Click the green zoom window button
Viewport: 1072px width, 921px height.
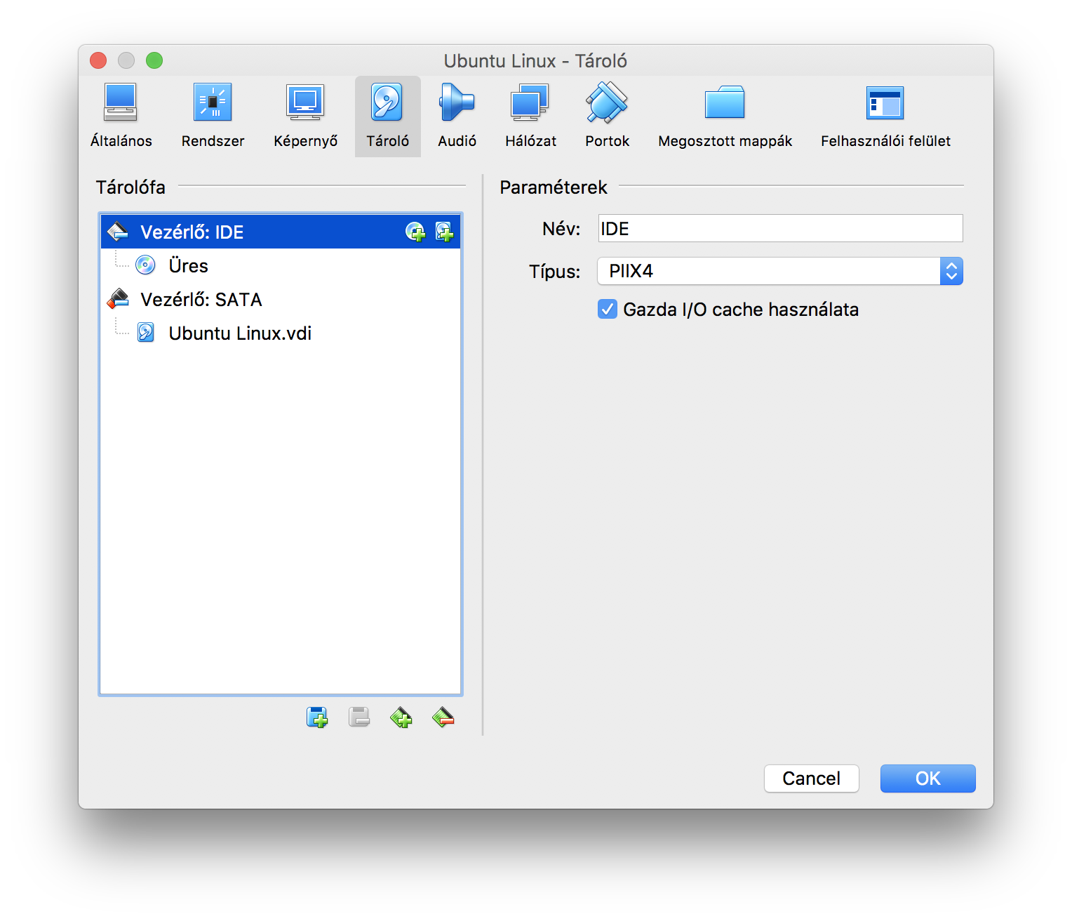[154, 60]
